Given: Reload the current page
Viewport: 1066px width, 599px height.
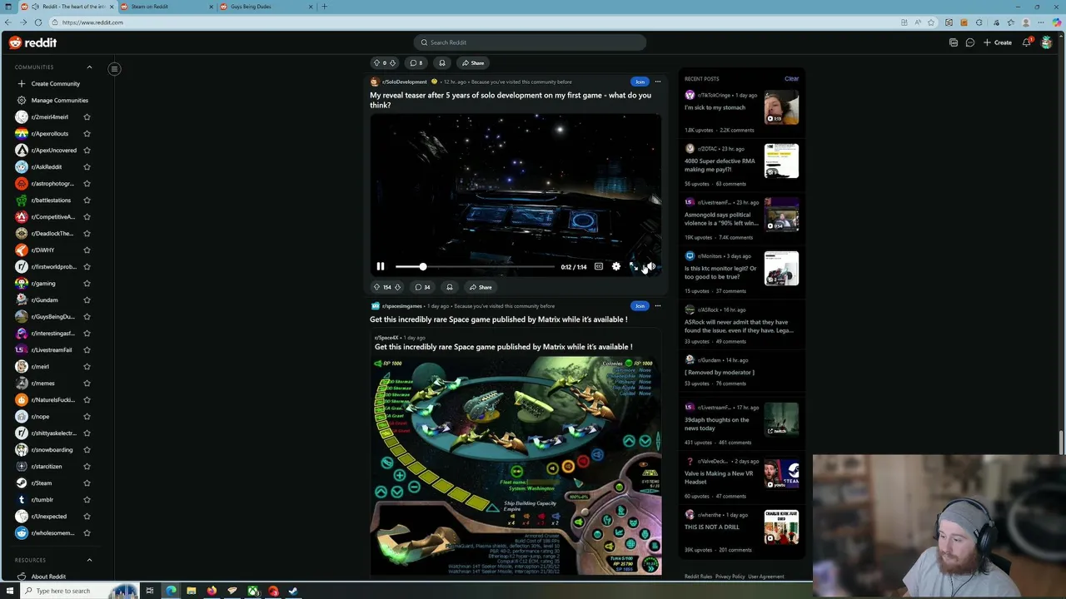Looking at the screenshot, I should (x=38, y=22).
